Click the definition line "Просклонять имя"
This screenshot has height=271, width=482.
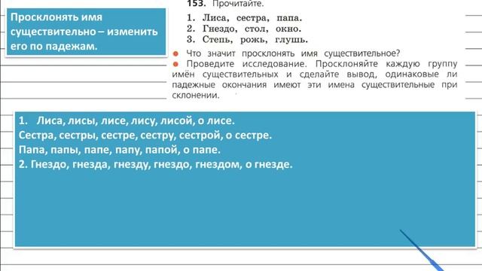56,17
